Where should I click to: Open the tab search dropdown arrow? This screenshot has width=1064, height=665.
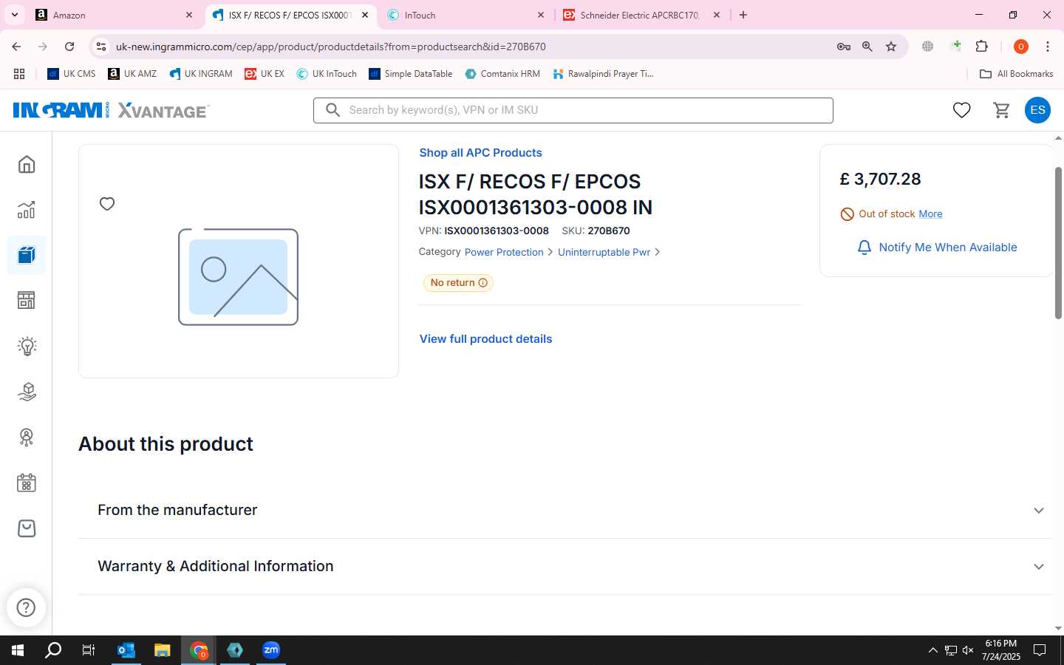click(x=15, y=15)
